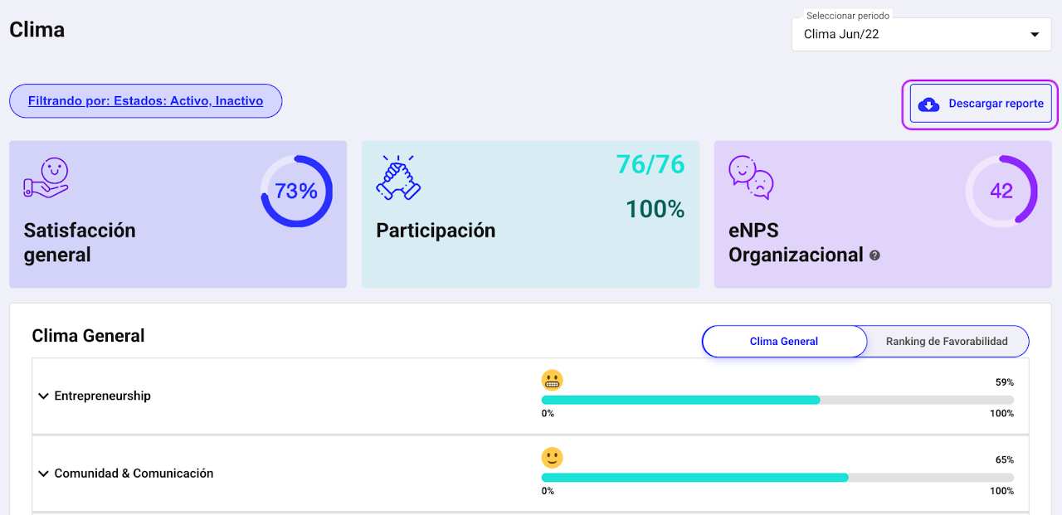
Task: Click the eNPS speech bubble faces icon
Action: point(751,177)
